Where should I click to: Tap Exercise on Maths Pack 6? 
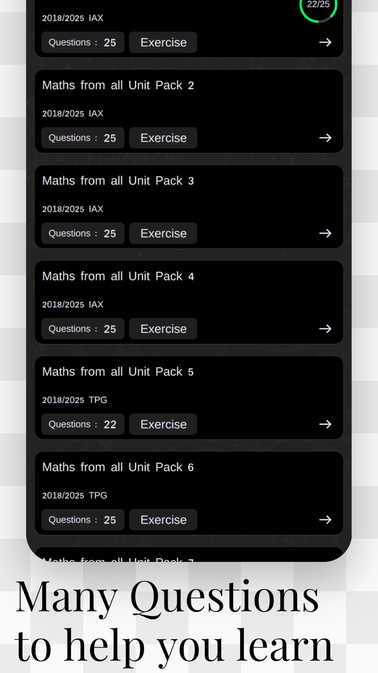(x=163, y=519)
